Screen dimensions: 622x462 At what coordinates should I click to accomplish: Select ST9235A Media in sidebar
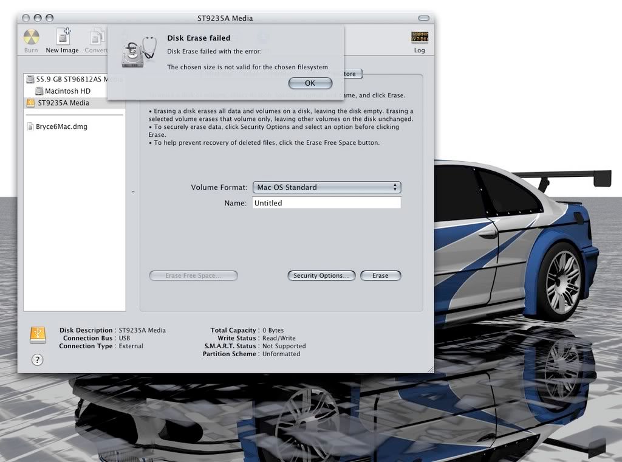[63, 103]
